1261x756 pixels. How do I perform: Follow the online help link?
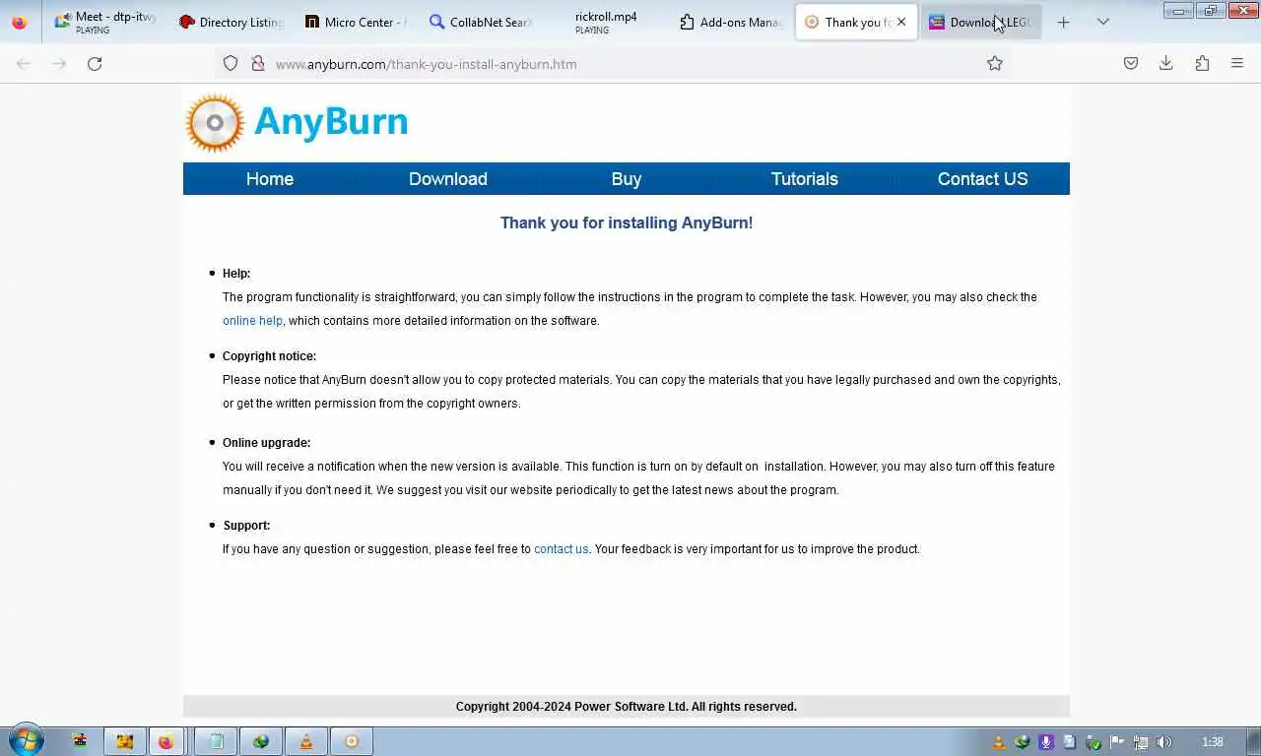point(252,321)
